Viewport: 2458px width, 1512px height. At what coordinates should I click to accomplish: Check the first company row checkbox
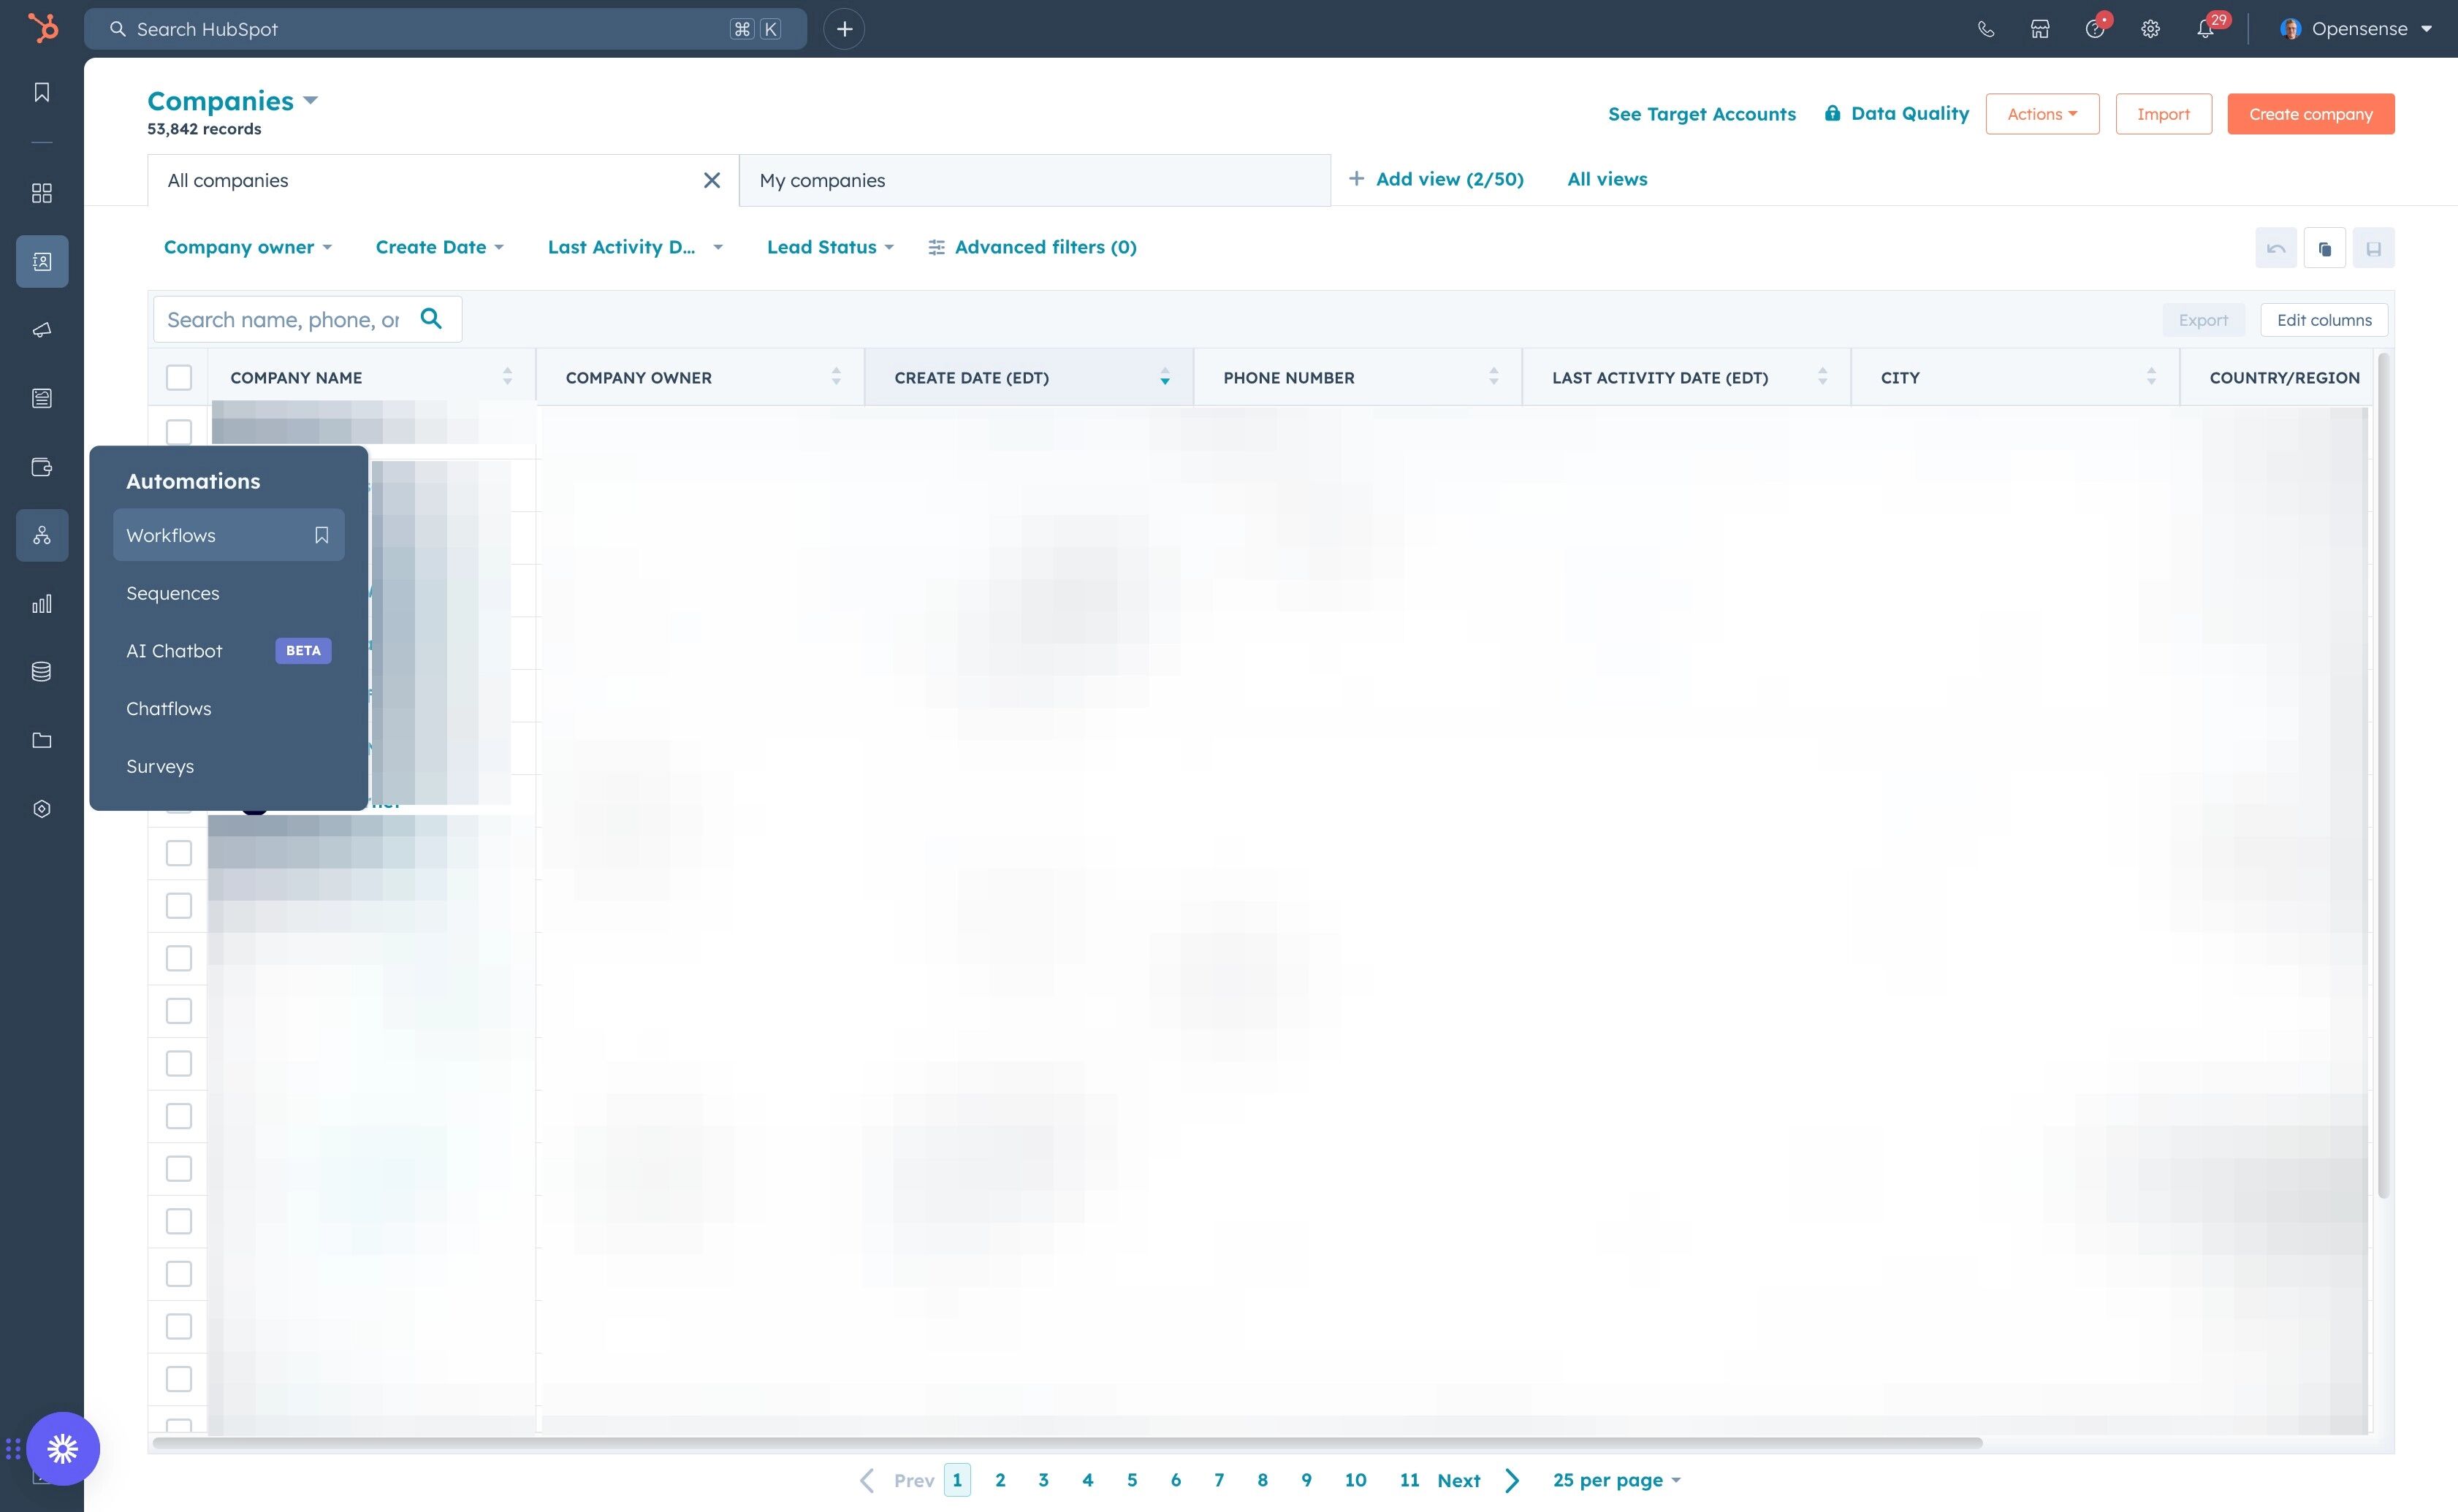coord(179,432)
